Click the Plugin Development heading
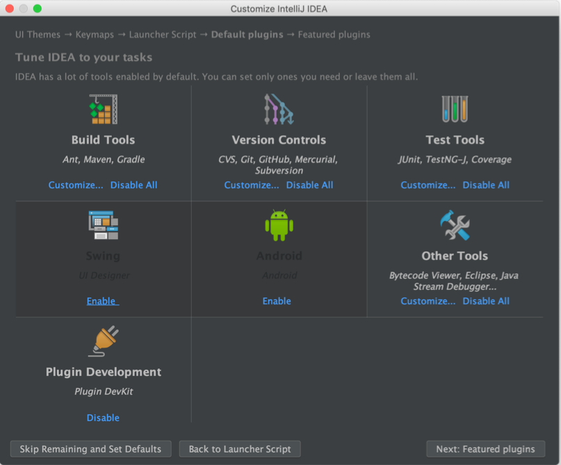561x465 pixels. (104, 372)
